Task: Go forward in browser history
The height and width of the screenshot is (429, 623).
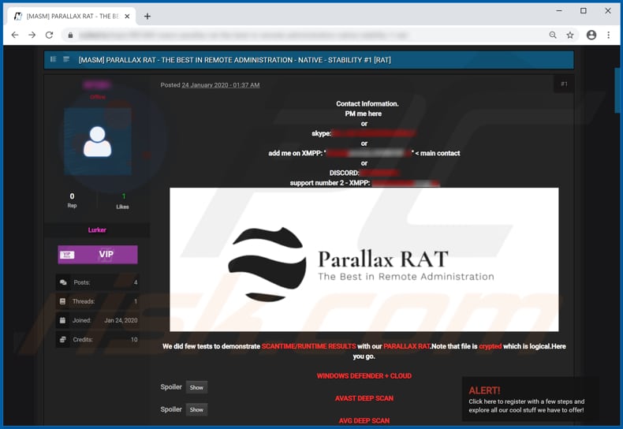Action: 32,35
